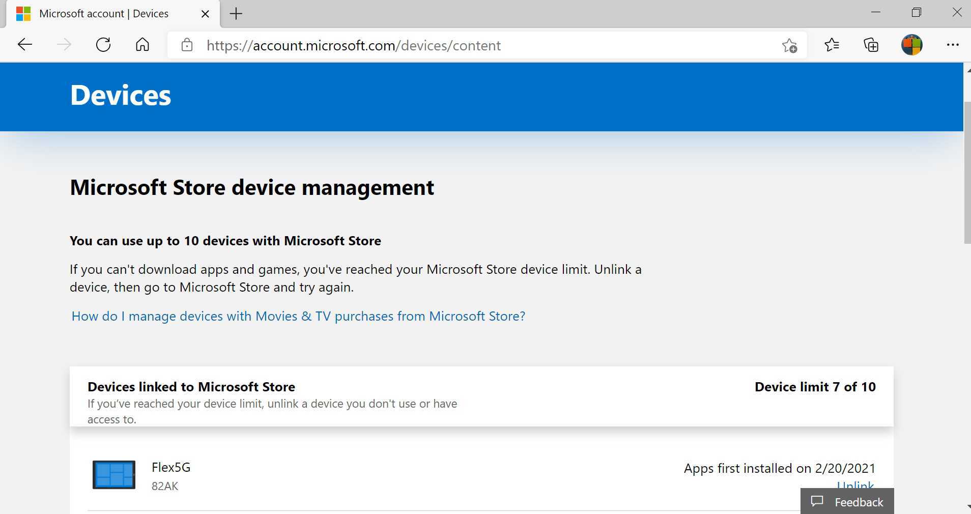971x514 pixels.
Task: View site info via the lock icon
Action: point(187,45)
